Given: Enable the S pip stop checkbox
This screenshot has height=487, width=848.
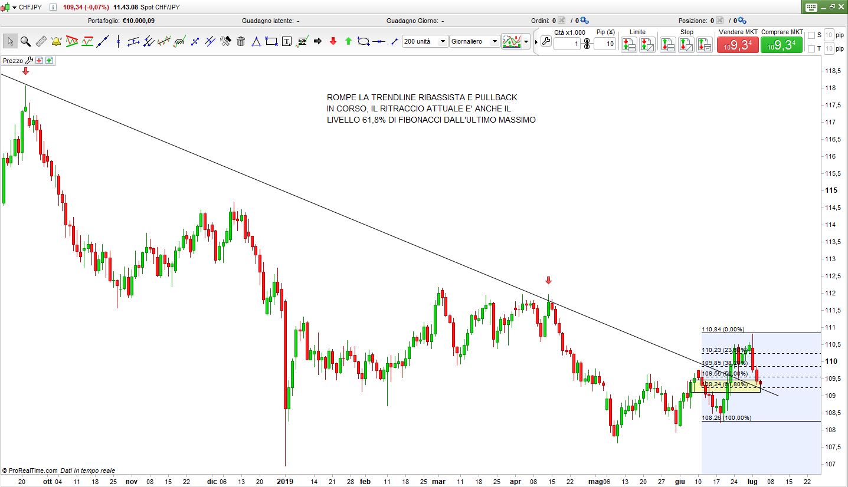Looking at the screenshot, I should [x=811, y=35].
